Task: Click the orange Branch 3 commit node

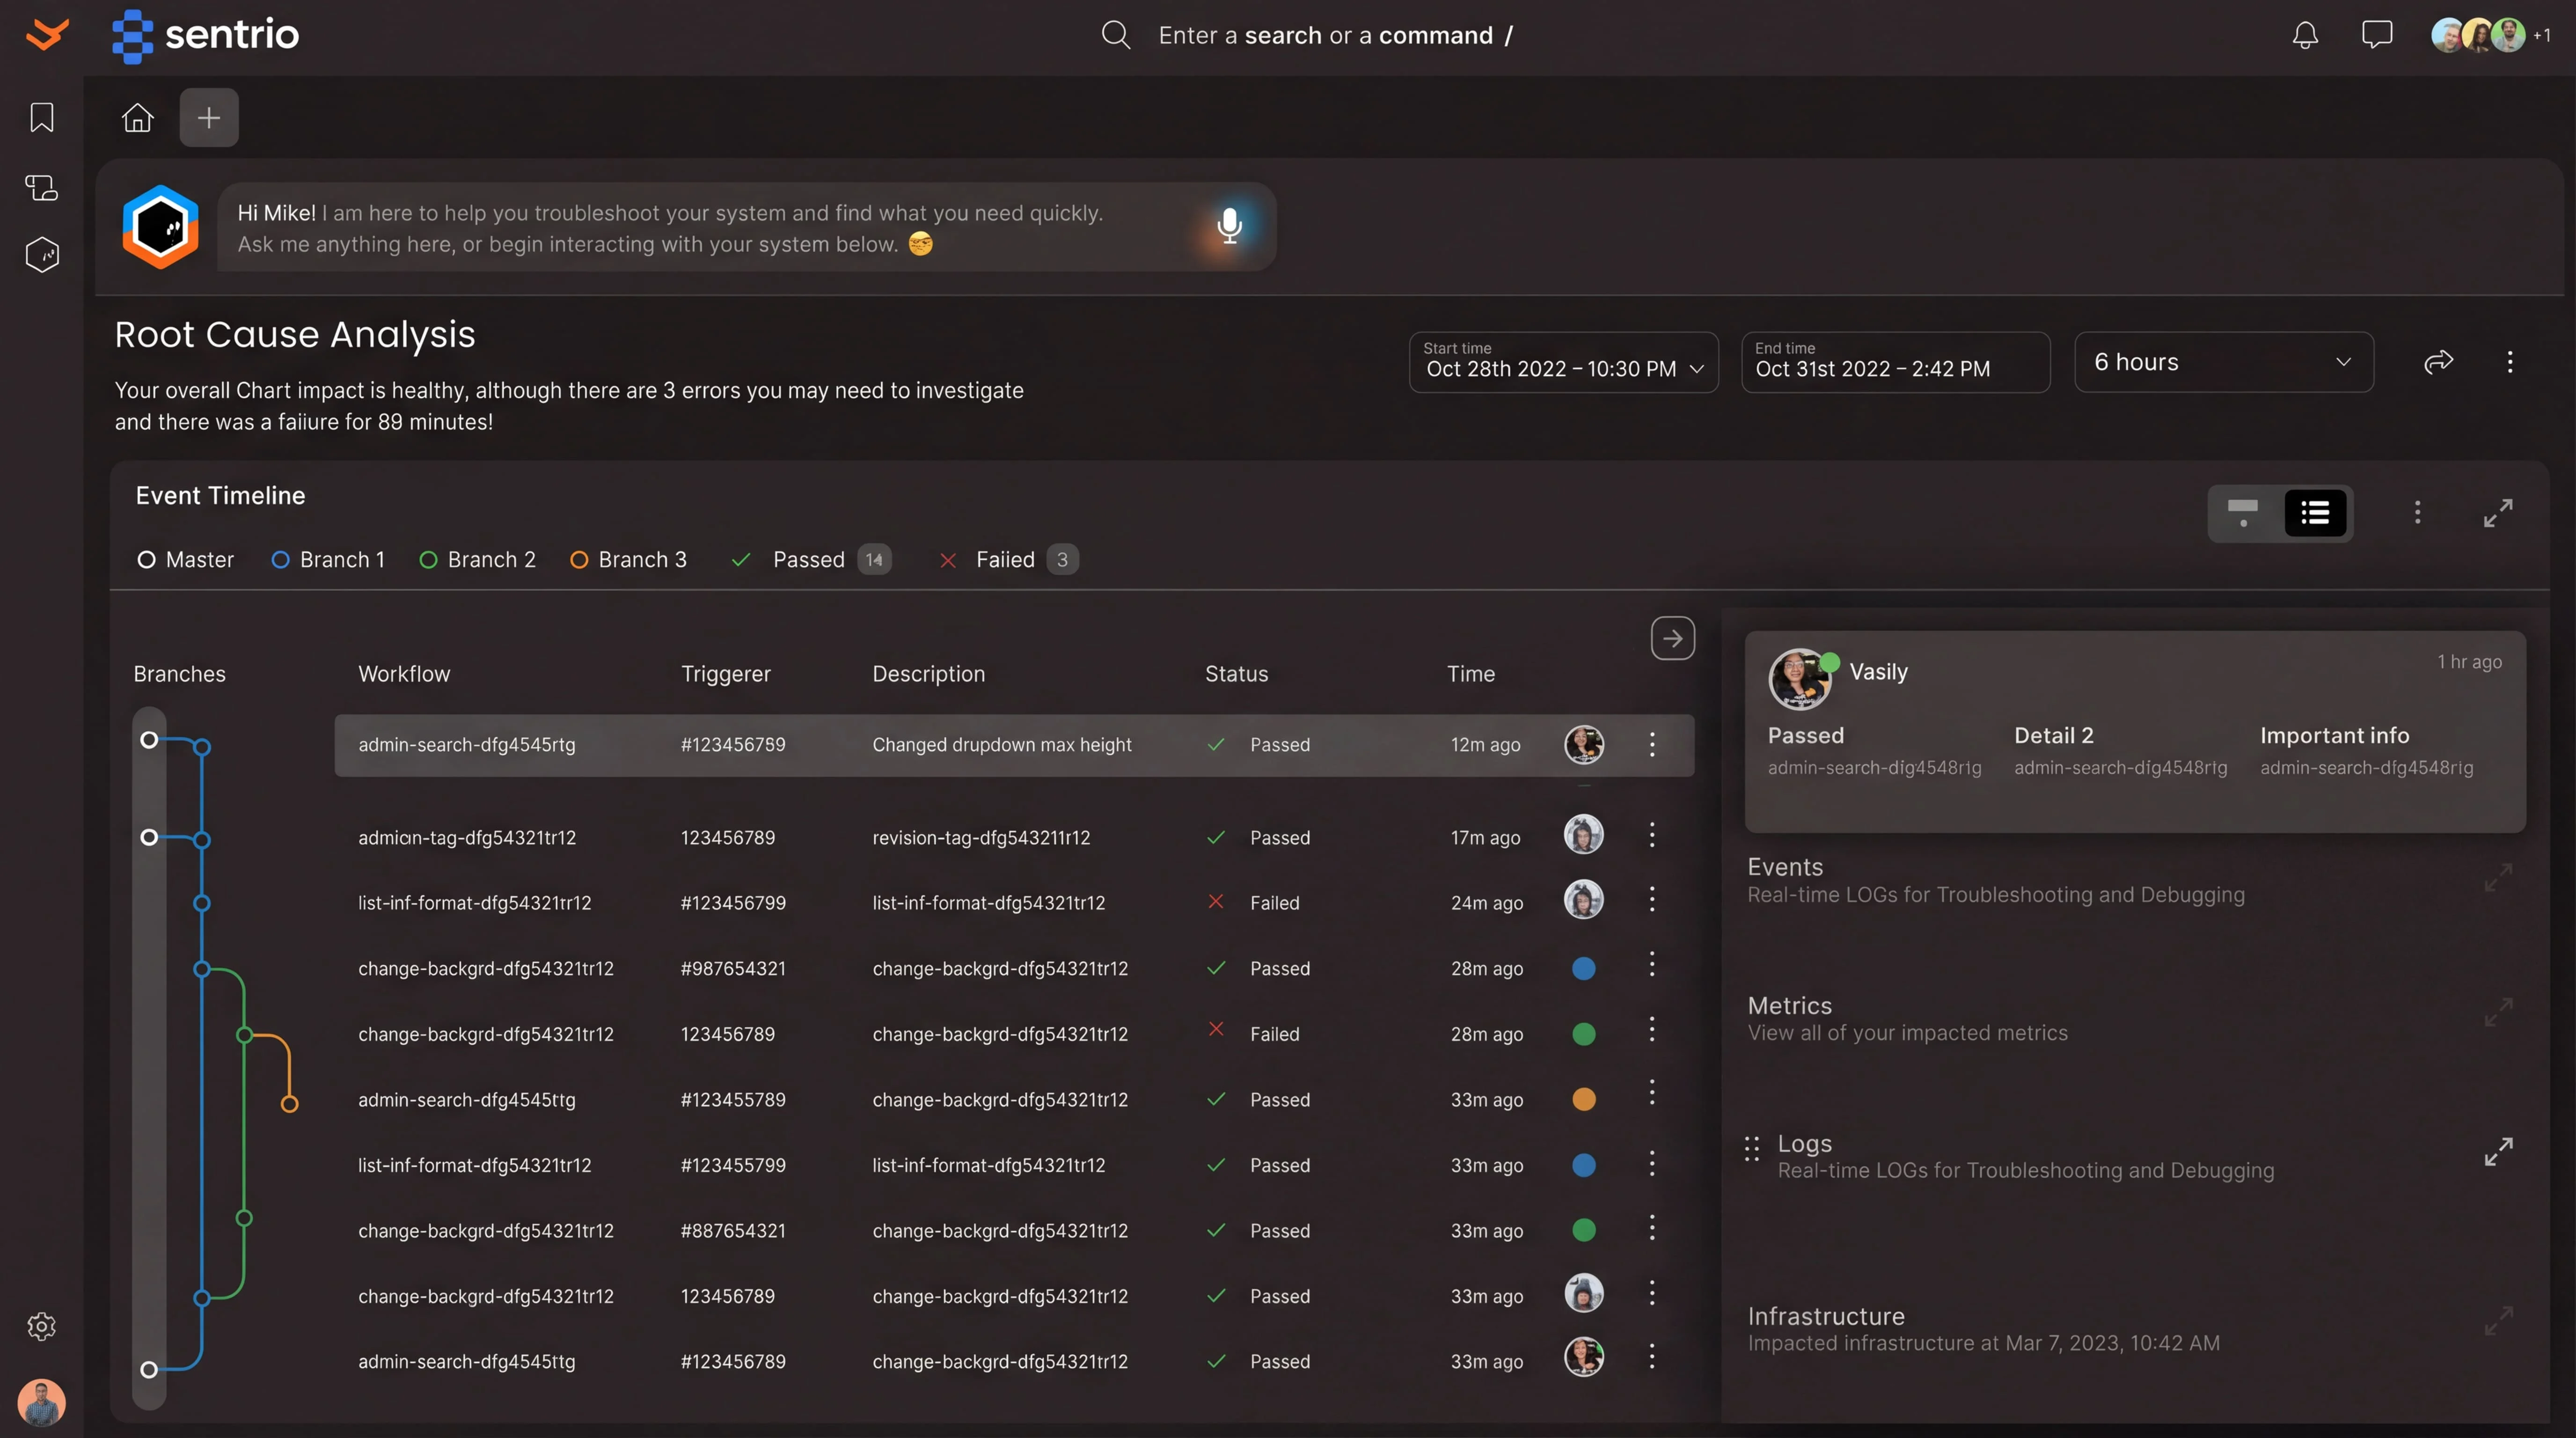Action: click(290, 1104)
